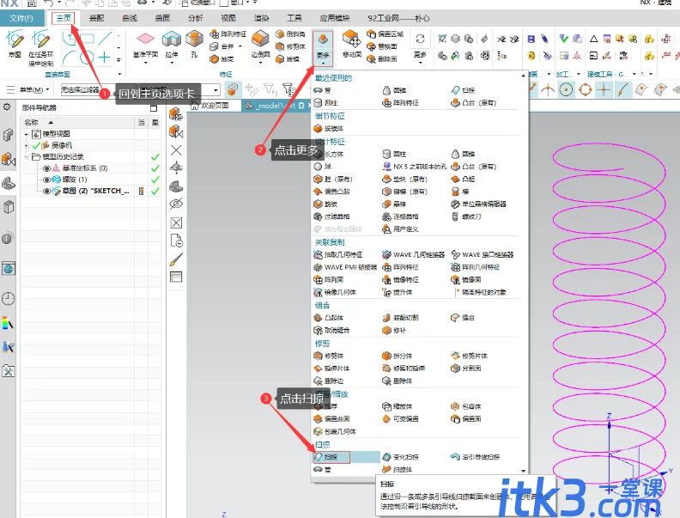680x518 pixels.
Task: Click the 删除面 delete face command
Action: 381,58
